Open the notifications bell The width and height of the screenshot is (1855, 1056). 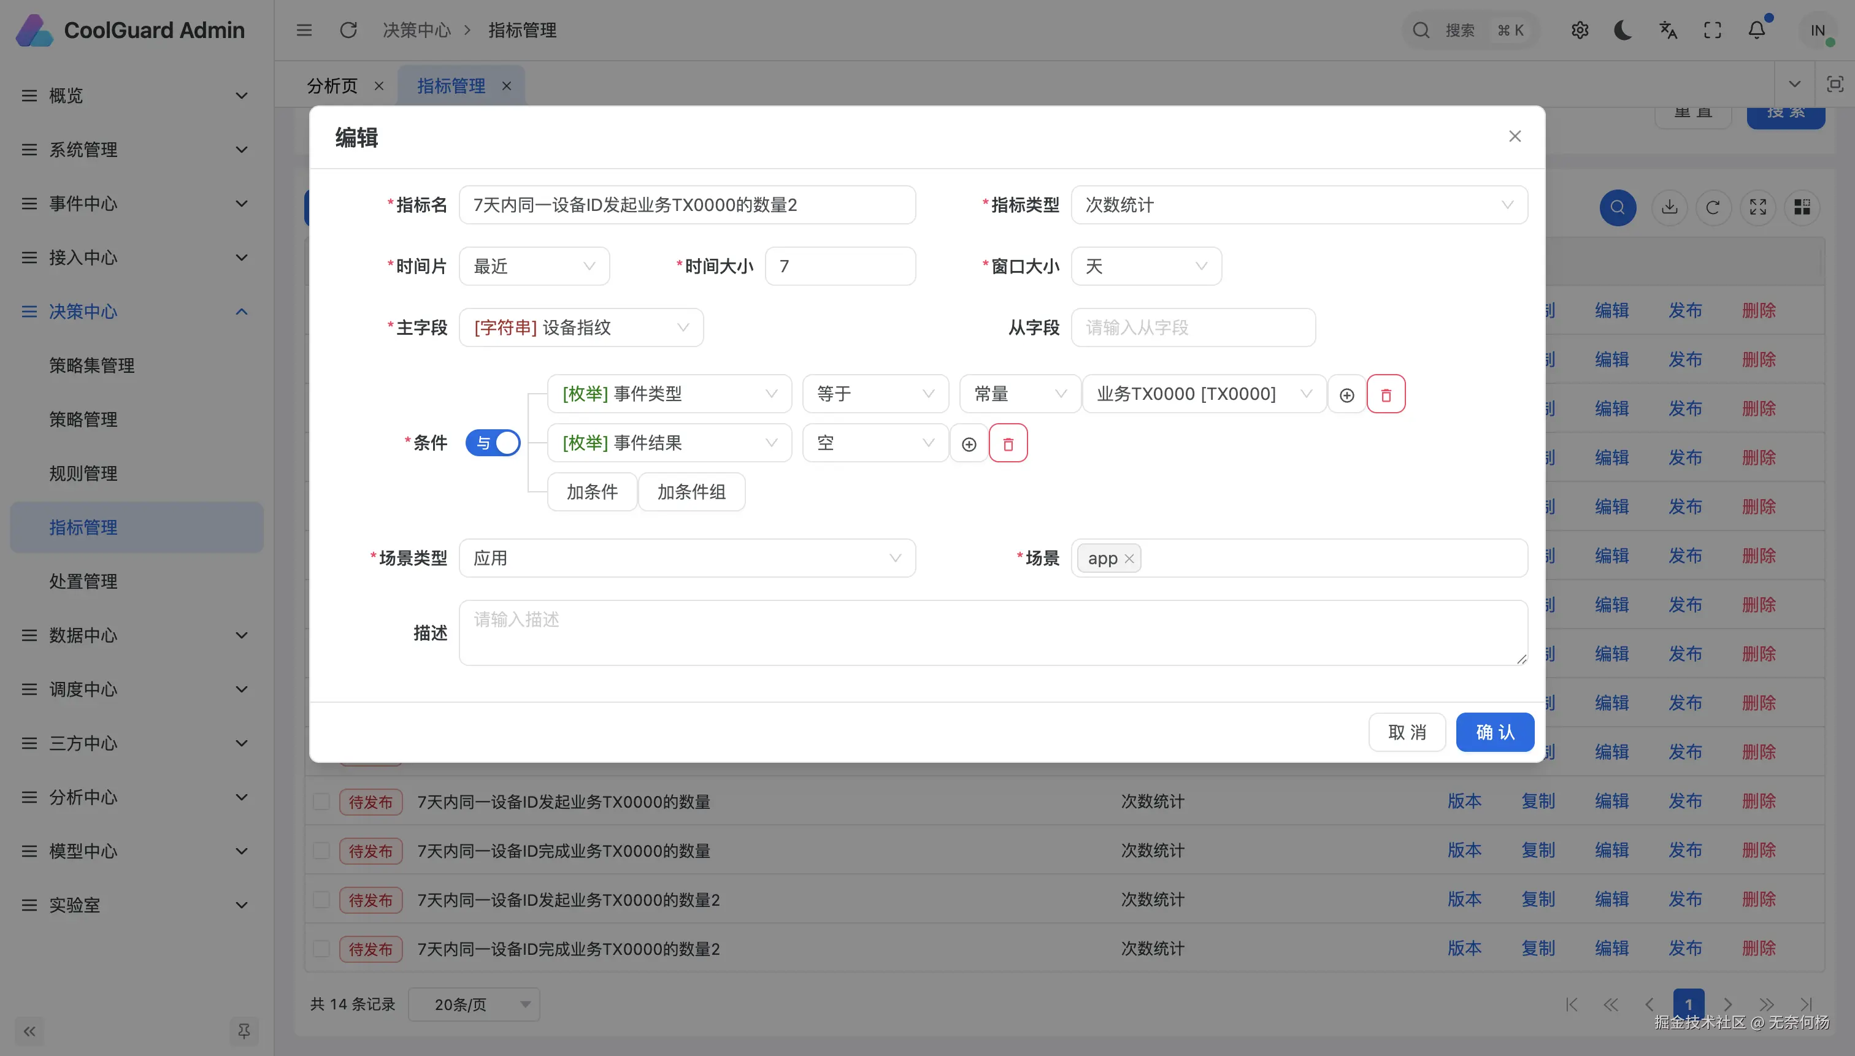point(1756,31)
